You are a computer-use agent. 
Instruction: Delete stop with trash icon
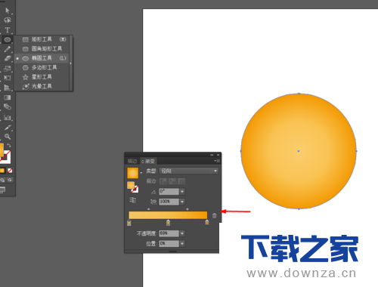click(x=214, y=215)
